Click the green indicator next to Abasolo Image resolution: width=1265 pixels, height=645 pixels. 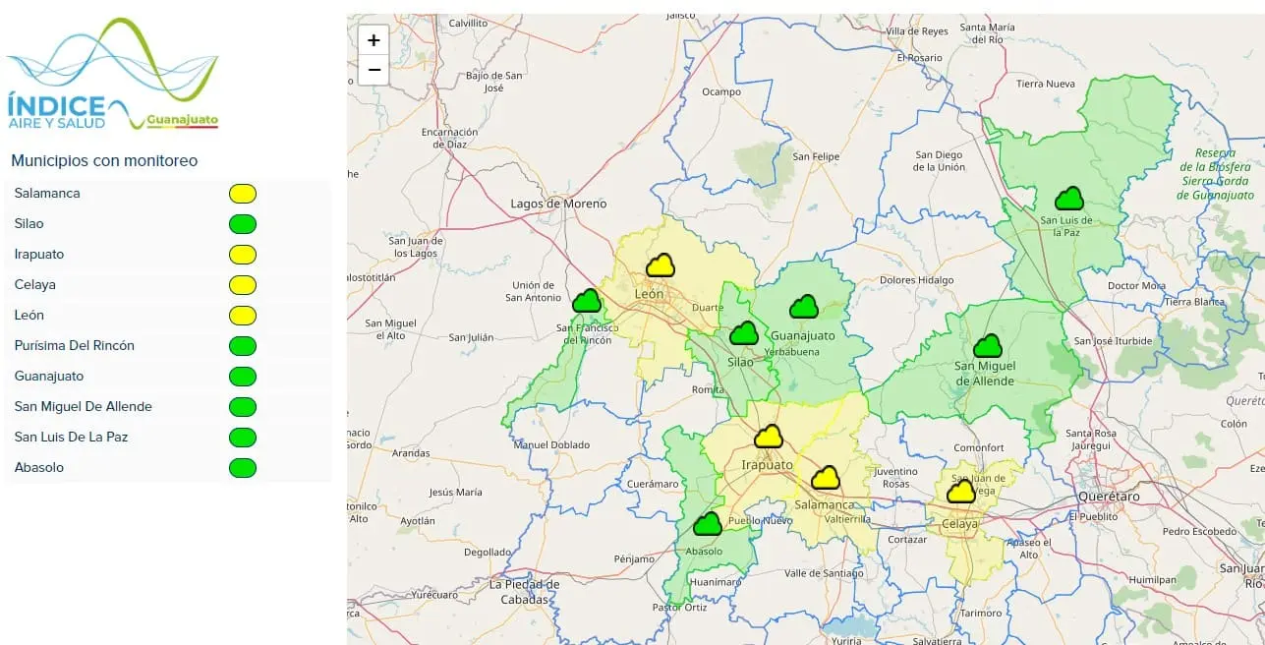pos(242,468)
